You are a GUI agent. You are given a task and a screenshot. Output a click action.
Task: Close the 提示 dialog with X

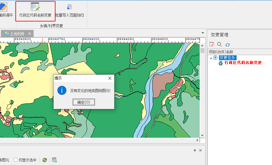pyautogui.click(x=110, y=78)
